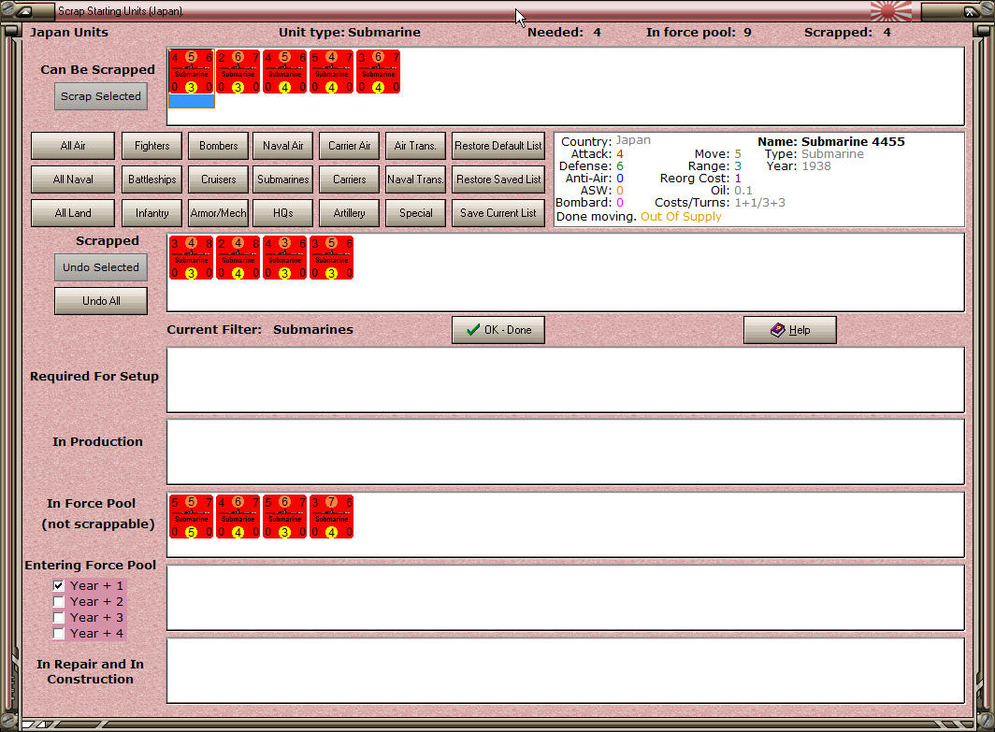This screenshot has height=732, width=995.
Task: Show the Special units filter
Action: tap(415, 213)
